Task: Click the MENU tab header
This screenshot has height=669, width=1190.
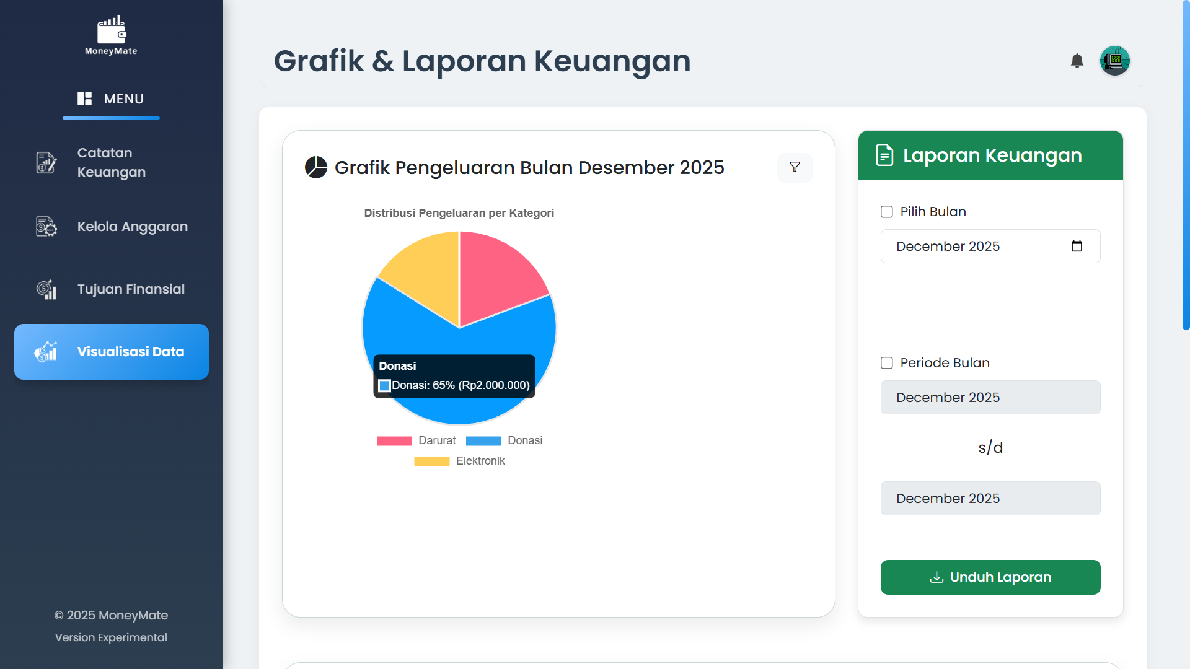Action: tap(111, 98)
